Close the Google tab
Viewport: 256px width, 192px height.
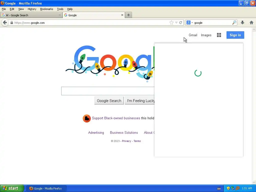click(122, 15)
